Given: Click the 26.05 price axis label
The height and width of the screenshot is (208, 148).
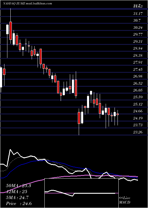Looking at the screenshot, I should pyautogui.click(x=138, y=90).
